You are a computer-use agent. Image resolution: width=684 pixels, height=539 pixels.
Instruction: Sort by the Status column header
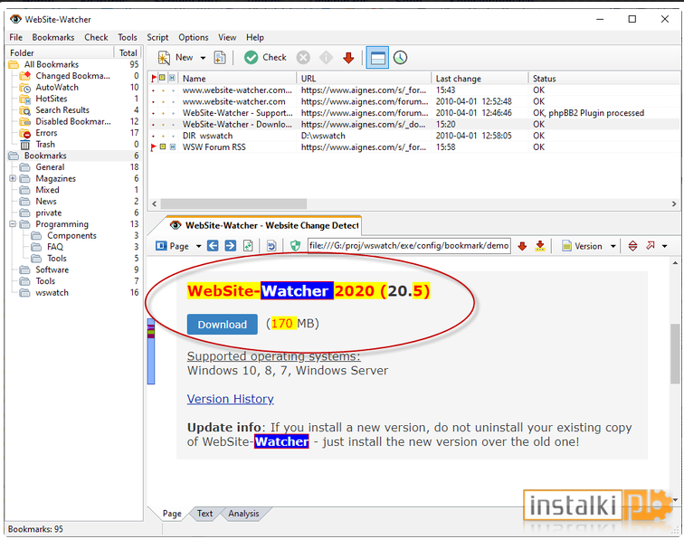pos(544,79)
